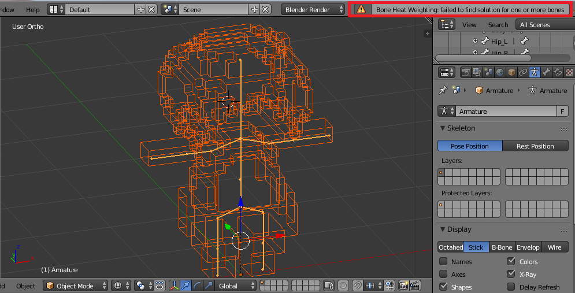Expand the Hip_L bone in outliner
575x293 pixels.
[476, 41]
